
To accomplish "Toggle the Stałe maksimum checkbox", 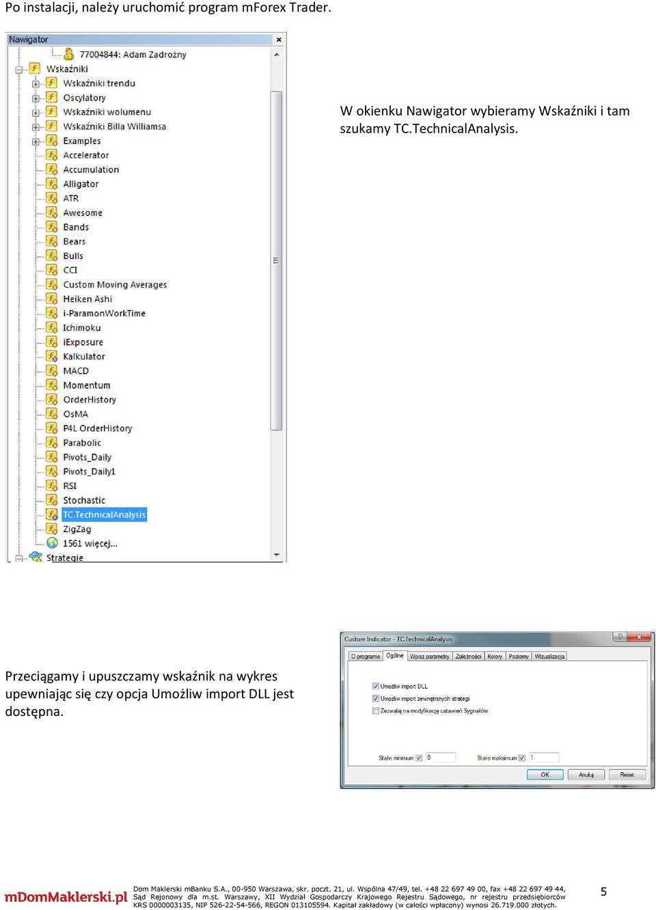I will 522,758.
